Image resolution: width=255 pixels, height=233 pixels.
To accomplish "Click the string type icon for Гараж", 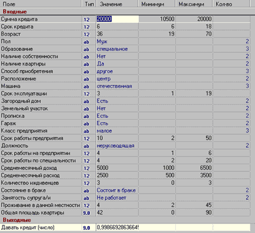I will [x=86, y=124].
